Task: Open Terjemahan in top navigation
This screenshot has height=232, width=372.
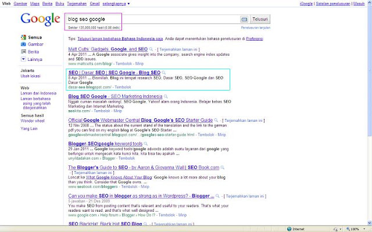Action: point(77,3)
